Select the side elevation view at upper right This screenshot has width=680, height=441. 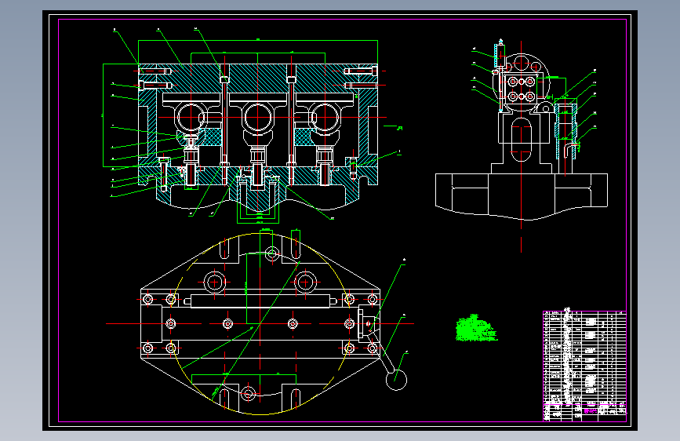tap(522, 145)
